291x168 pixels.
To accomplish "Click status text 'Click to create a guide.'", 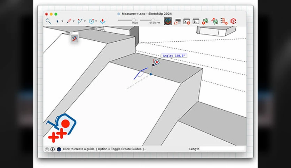I will (79, 149).
